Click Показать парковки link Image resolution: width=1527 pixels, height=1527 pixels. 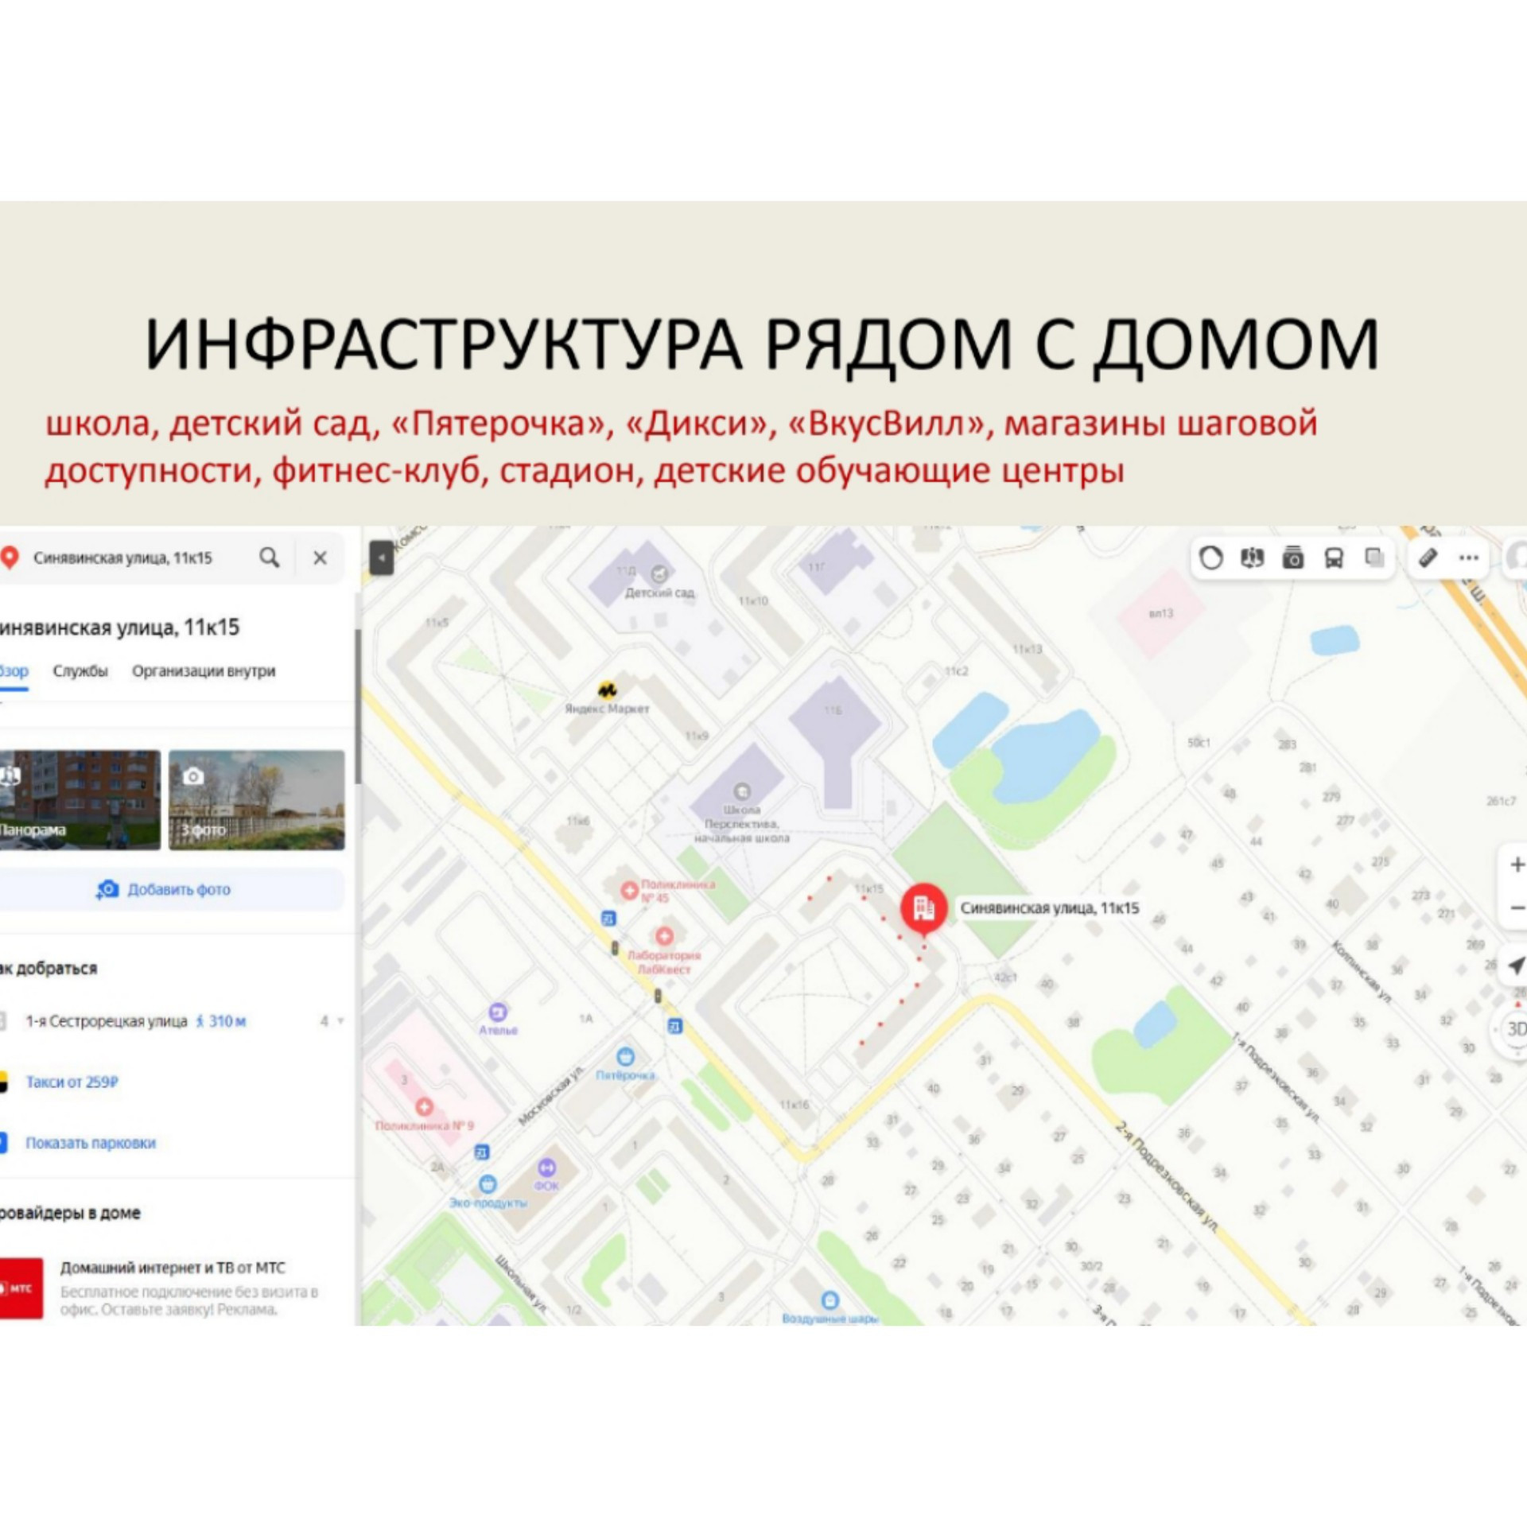click(x=91, y=1143)
